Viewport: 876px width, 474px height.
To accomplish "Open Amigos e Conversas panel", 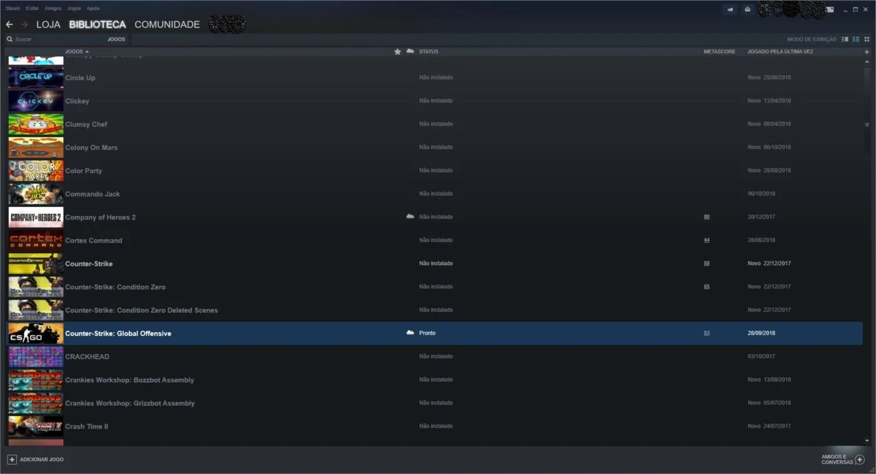I will tap(842, 460).
